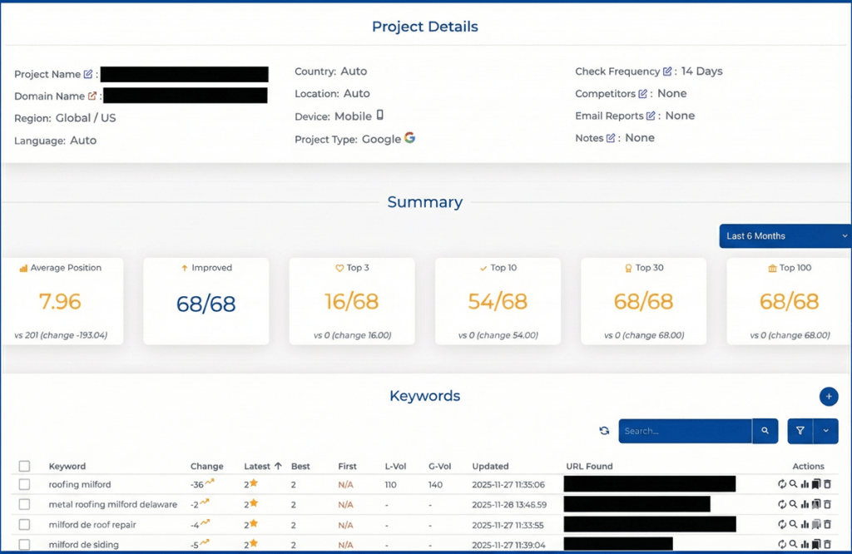Select the 'milford de roof repair' checkbox

click(x=24, y=525)
